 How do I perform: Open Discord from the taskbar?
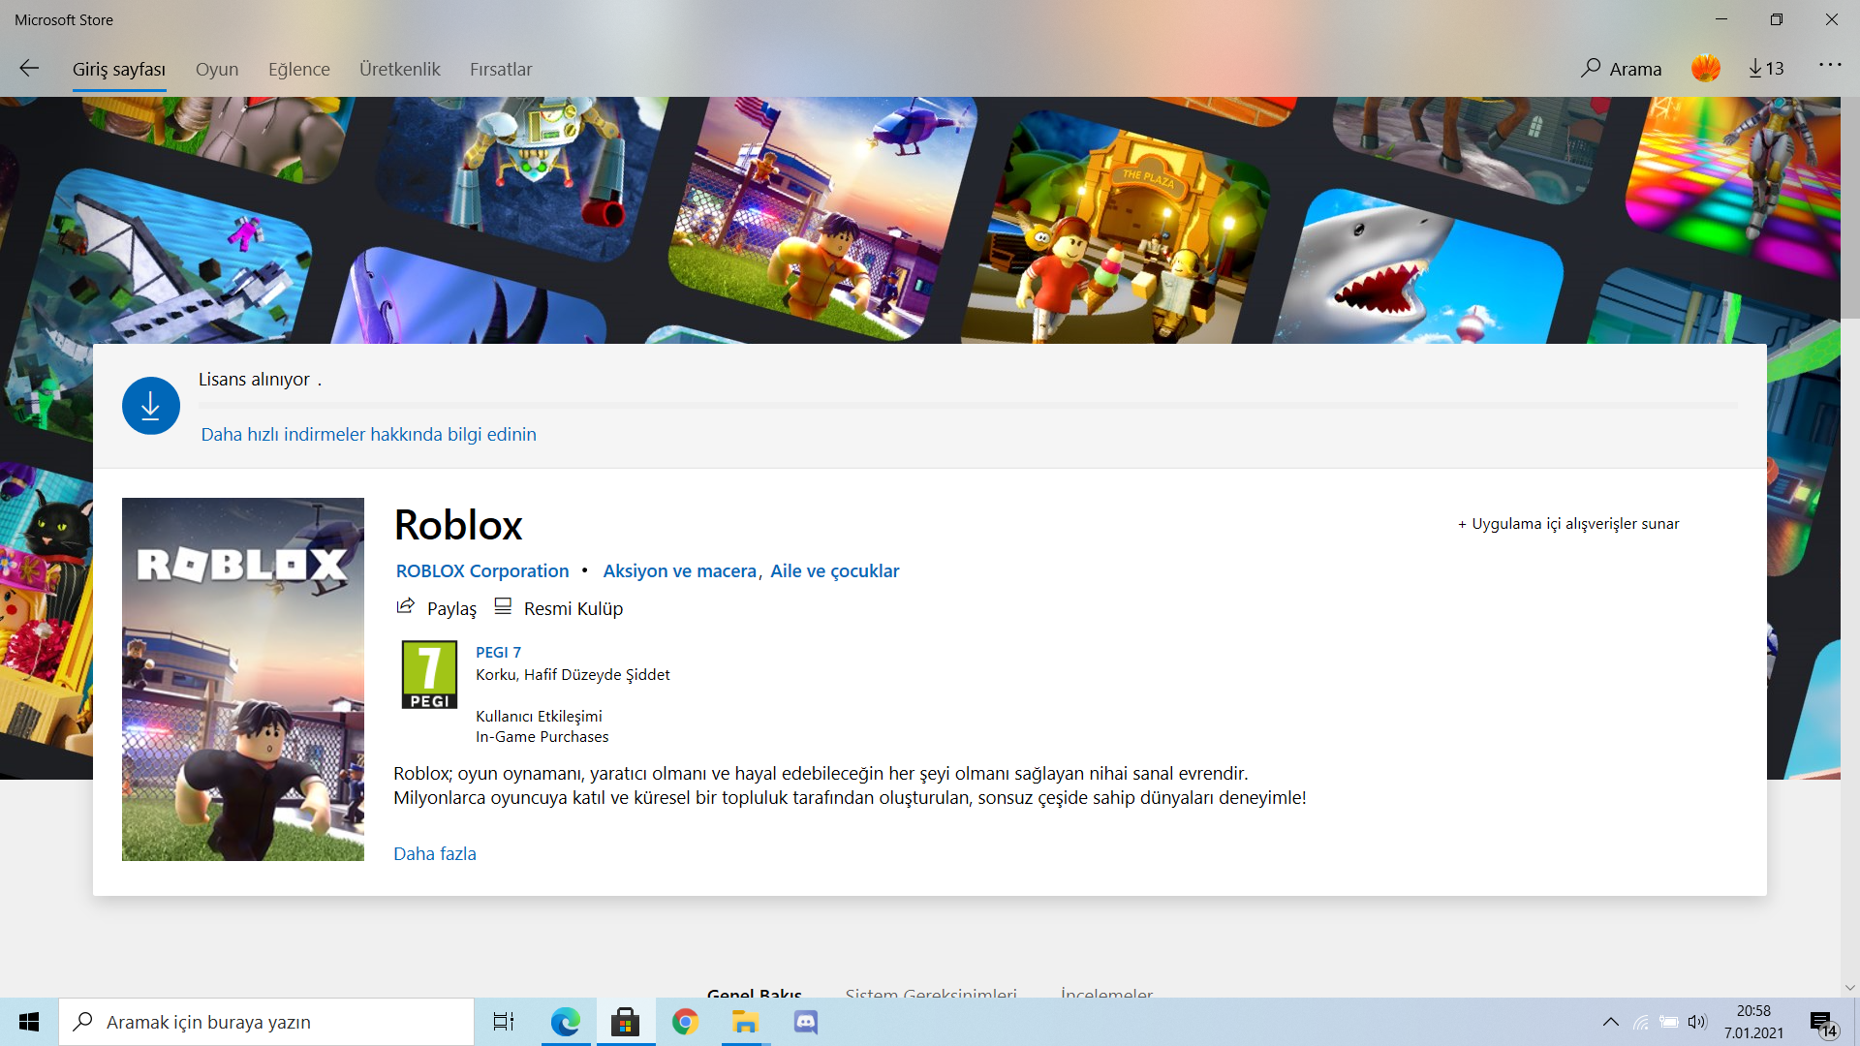tap(805, 1022)
